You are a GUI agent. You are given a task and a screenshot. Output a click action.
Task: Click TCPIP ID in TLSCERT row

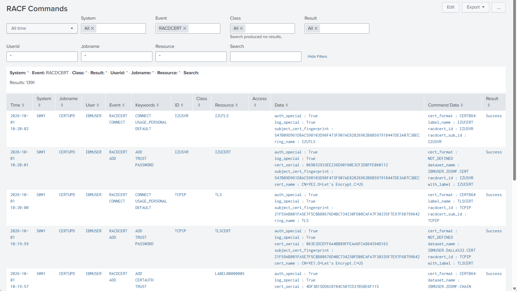(180, 231)
